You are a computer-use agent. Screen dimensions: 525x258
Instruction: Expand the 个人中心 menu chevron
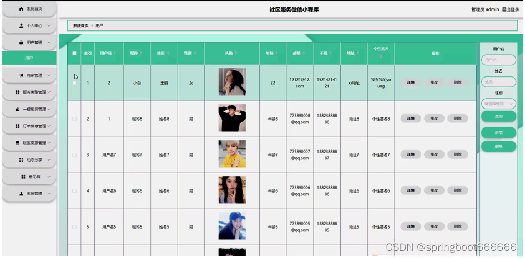coord(49,25)
